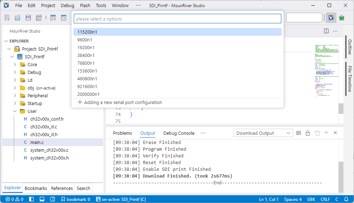354x203 pixels.
Task: Clear the output panel contents
Action: [x=299, y=133]
